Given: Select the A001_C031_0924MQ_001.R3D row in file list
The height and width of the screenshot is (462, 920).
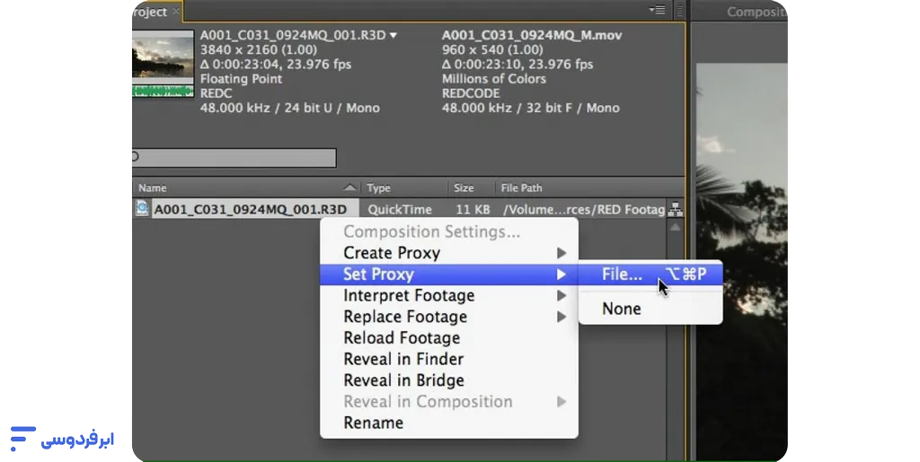Looking at the screenshot, I should (x=400, y=209).
